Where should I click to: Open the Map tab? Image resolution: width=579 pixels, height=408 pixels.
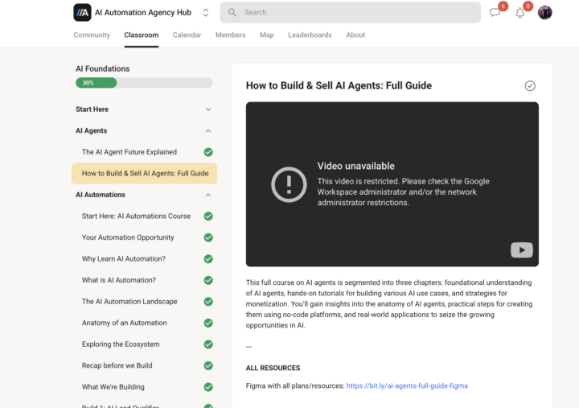(267, 35)
